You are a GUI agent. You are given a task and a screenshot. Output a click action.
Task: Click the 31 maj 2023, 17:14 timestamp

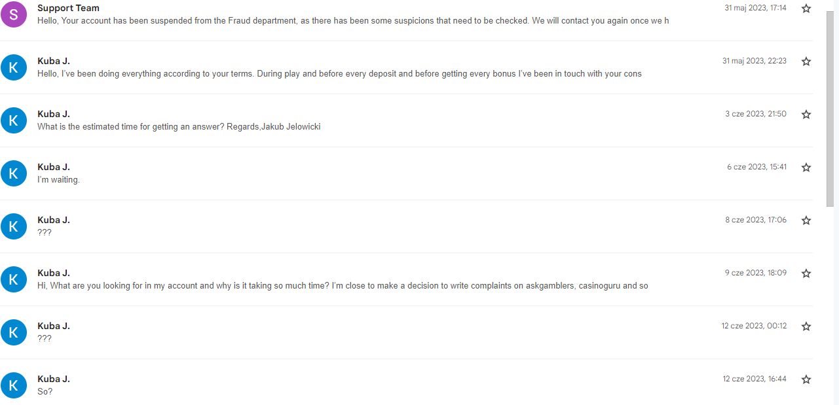click(x=755, y=8)
